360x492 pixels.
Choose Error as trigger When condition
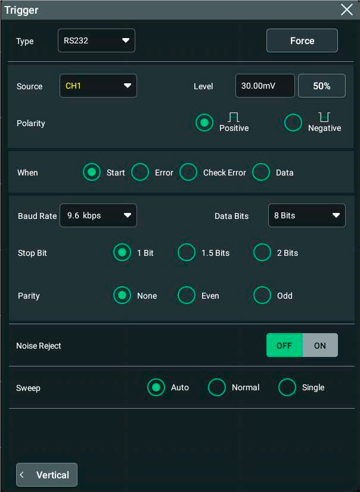tap(140, 173)
